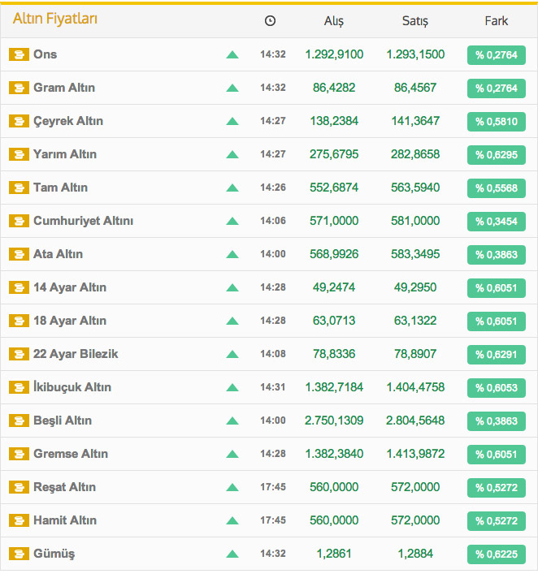Click the 17:45 time in Reşat Altın row
The height and width of the screenshot is (578, 538).
pos(273,487)
